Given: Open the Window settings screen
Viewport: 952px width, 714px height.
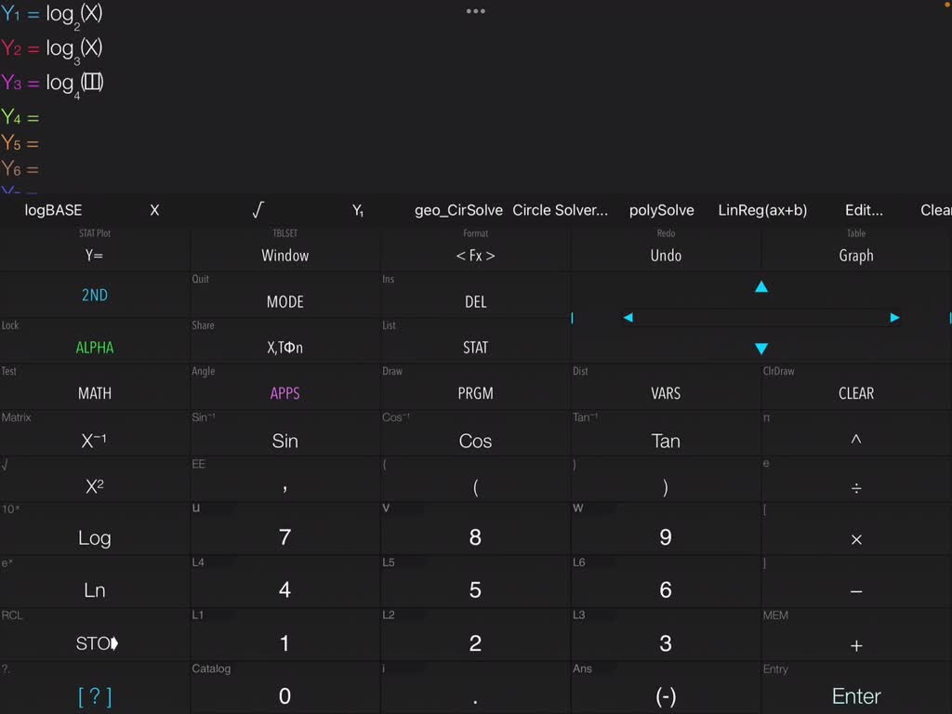Looking at the screenshot, I should tap(284, 256).
